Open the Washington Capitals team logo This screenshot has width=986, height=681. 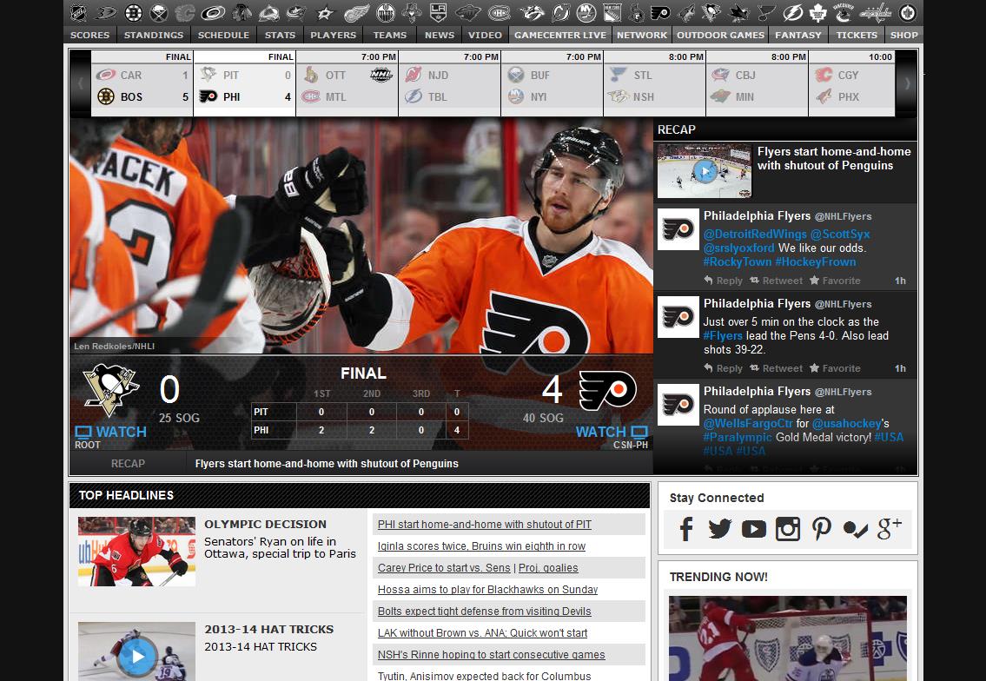pyautogui.click(x=875, y=12)
